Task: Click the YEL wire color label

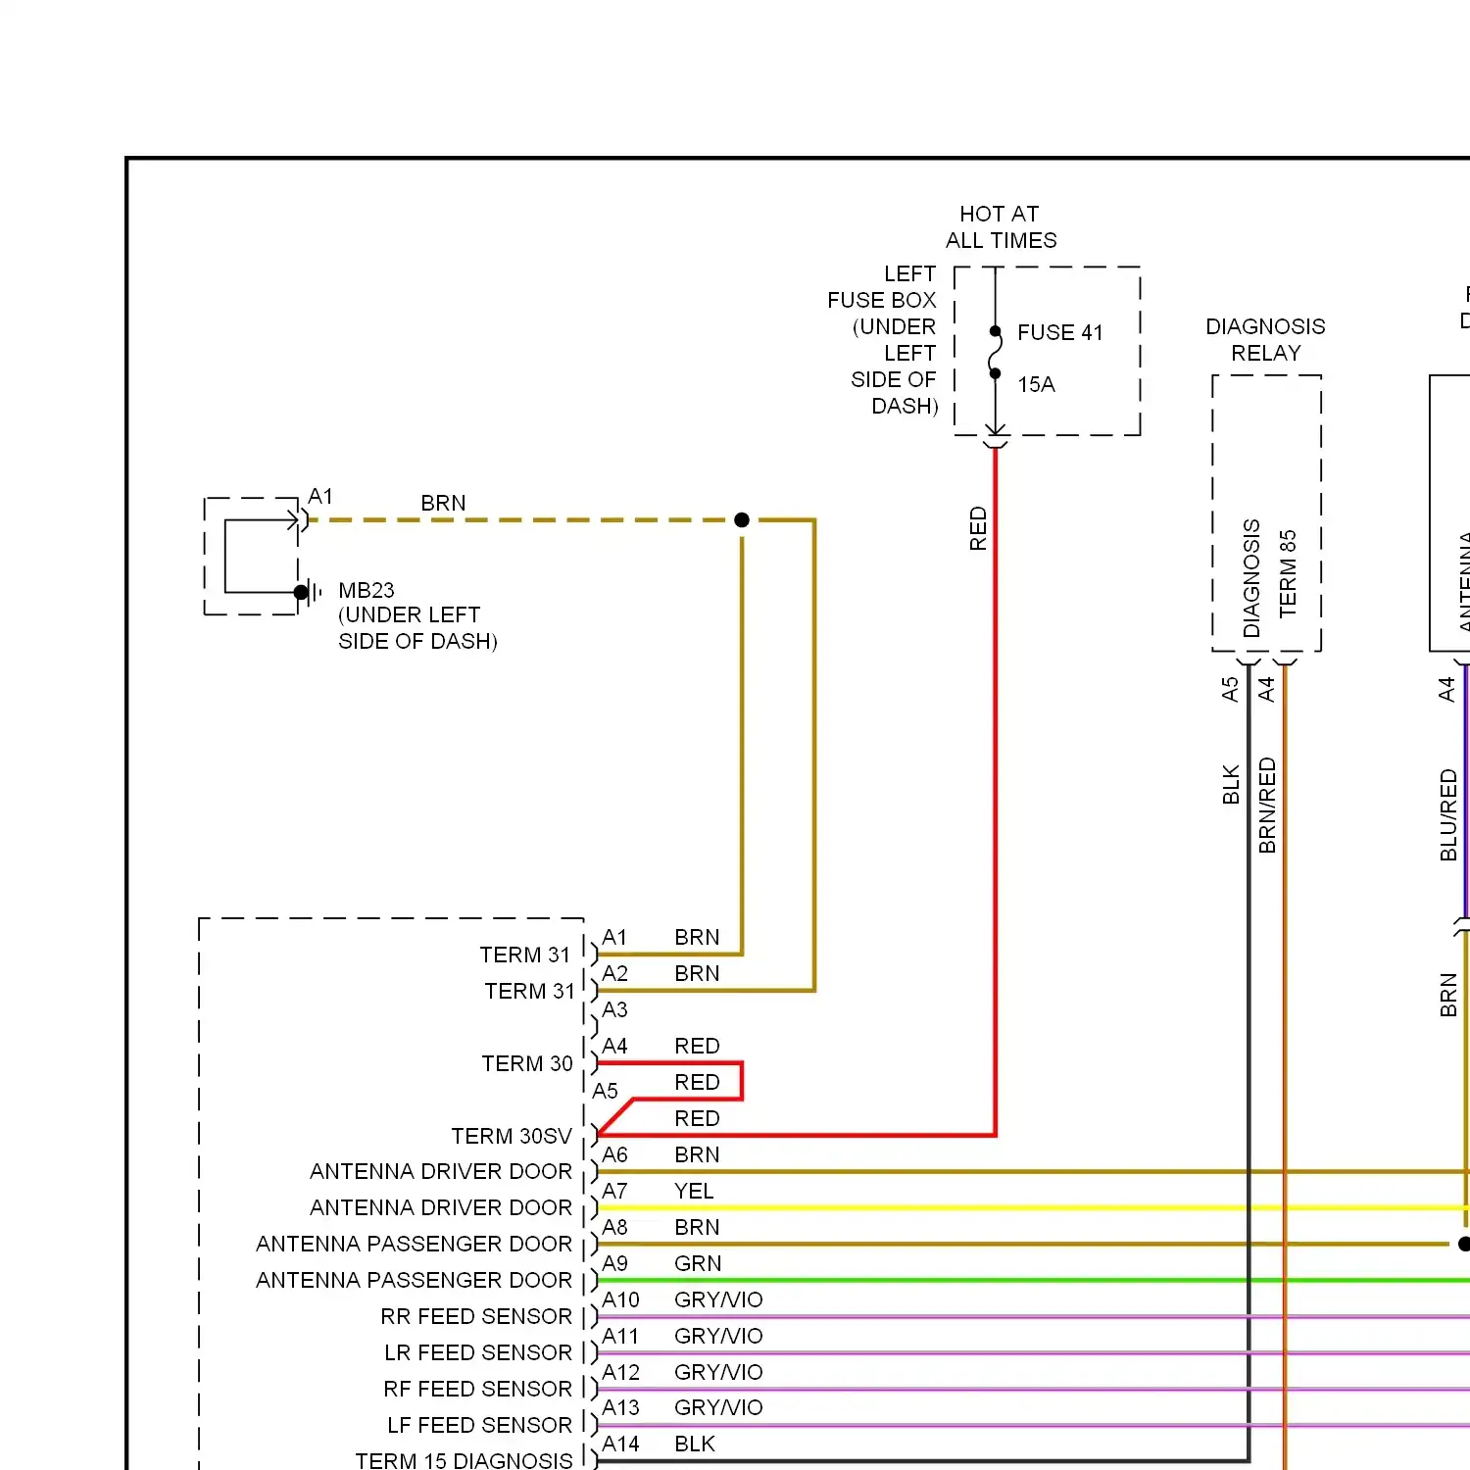Action: 694,1192
